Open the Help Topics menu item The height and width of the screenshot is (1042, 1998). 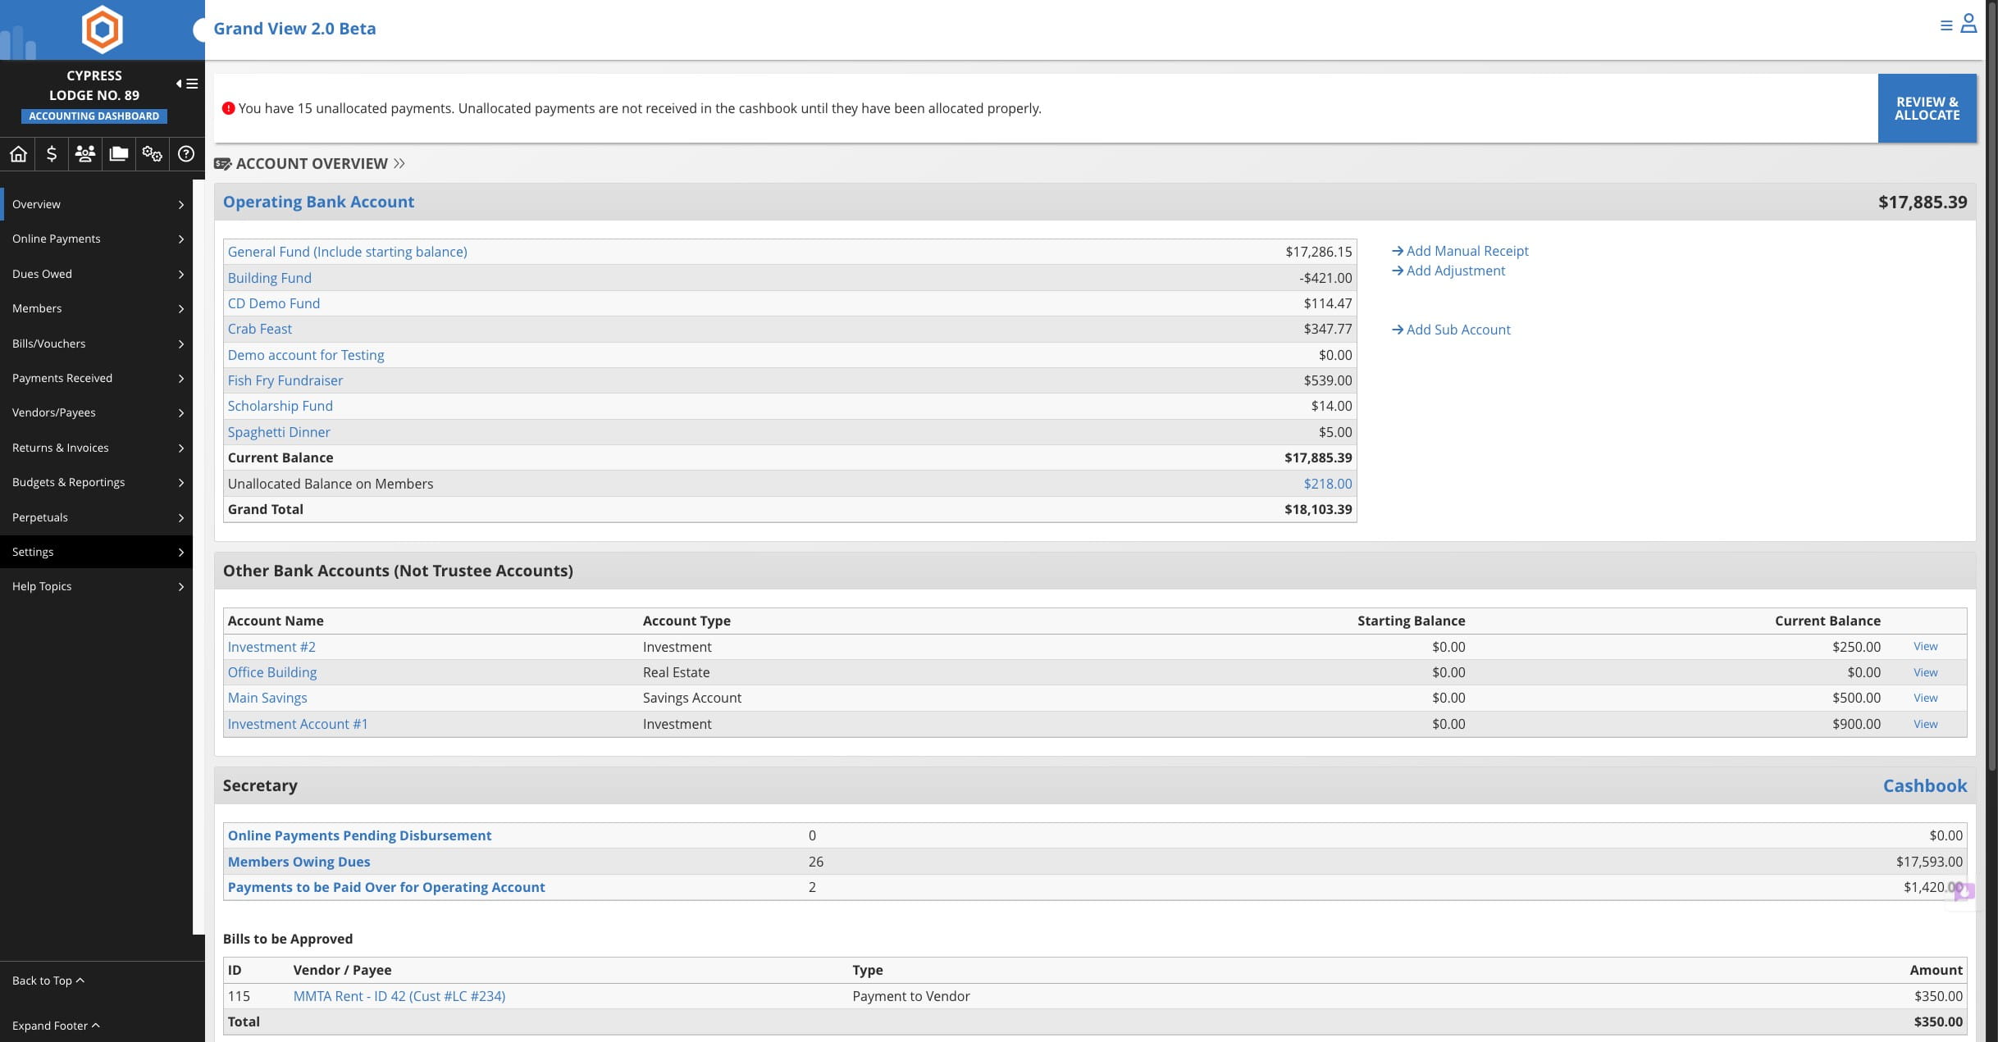pos(97,586)
